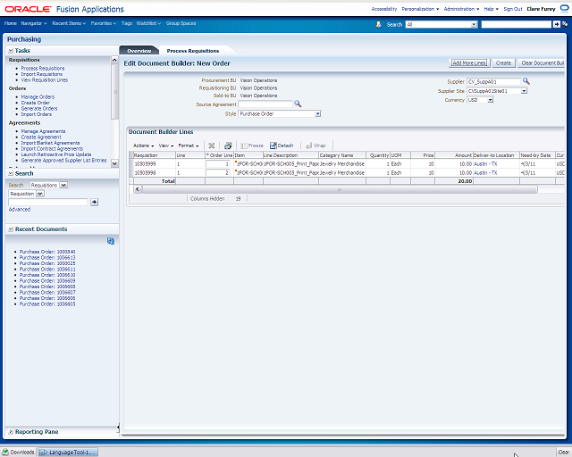Click the Source Agreement search magnifier icon

[x=298, y=104]
